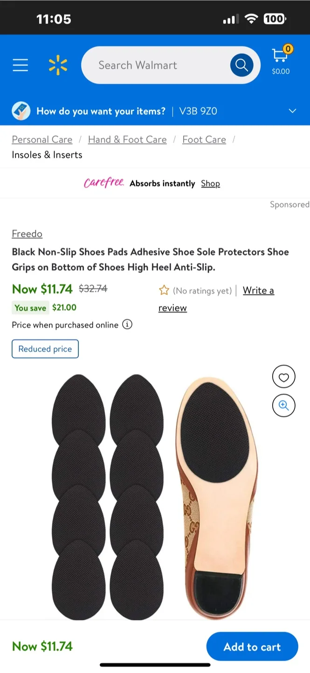The image size is (310, 673).
Task: Open the image zoom magnifier icon
Action: pyautogui.click(x=283, y=405)
